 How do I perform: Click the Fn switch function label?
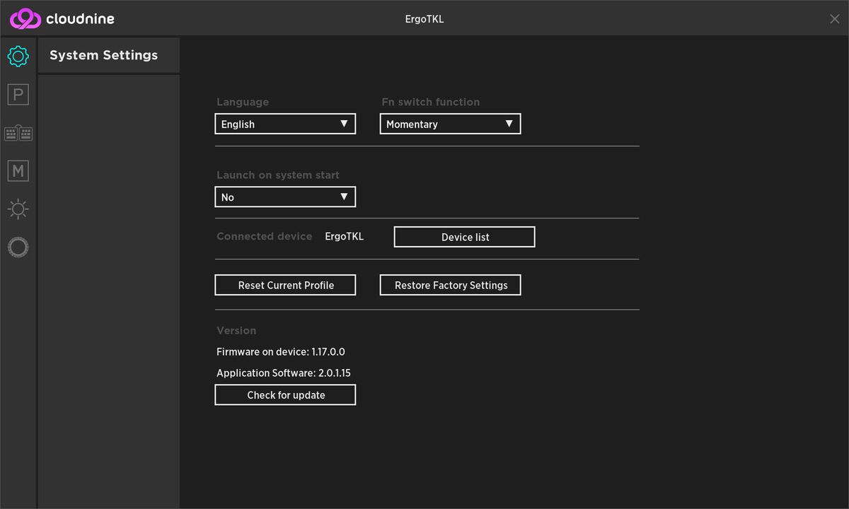431,102
